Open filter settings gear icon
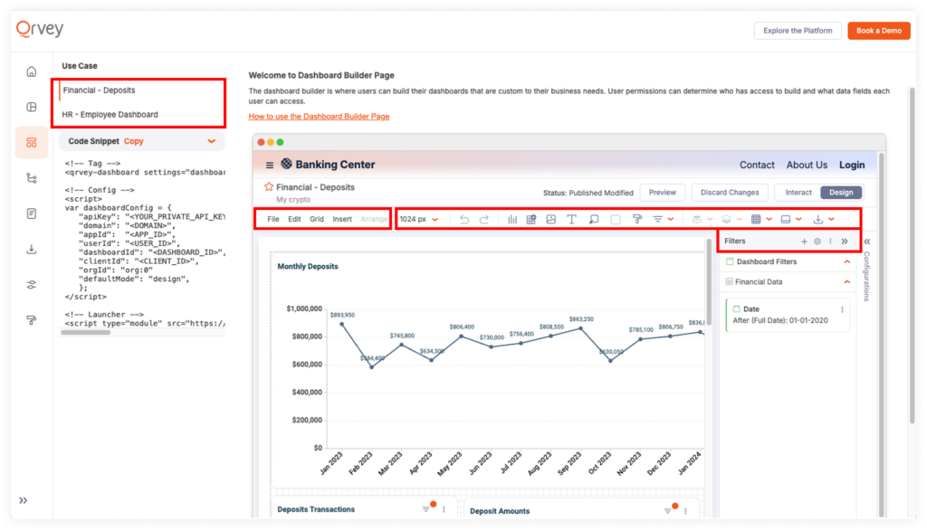 pos(817,242)
